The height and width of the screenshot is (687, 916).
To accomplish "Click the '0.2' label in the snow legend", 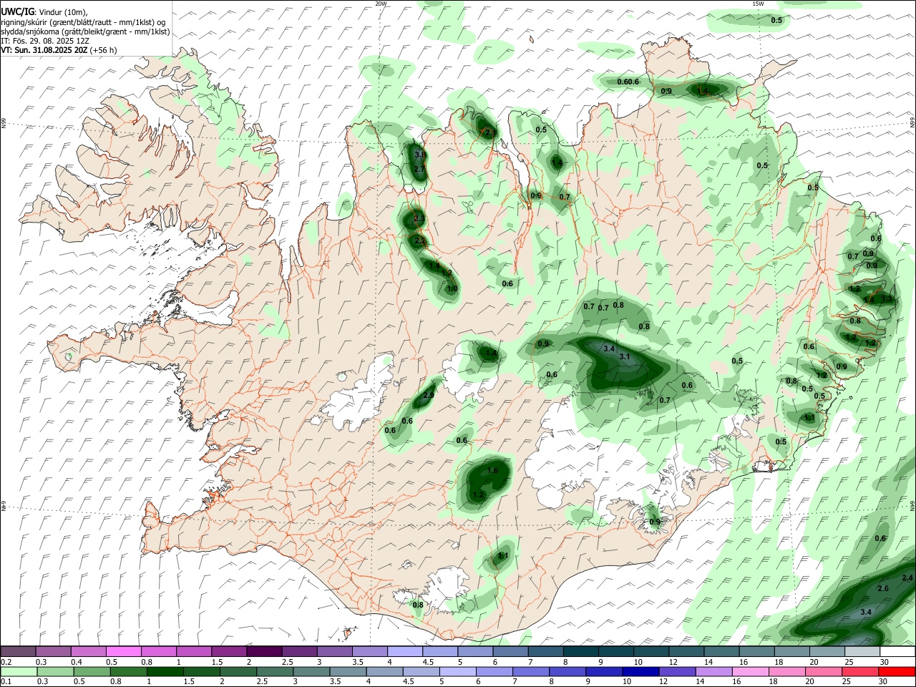I will click(6, 662).
